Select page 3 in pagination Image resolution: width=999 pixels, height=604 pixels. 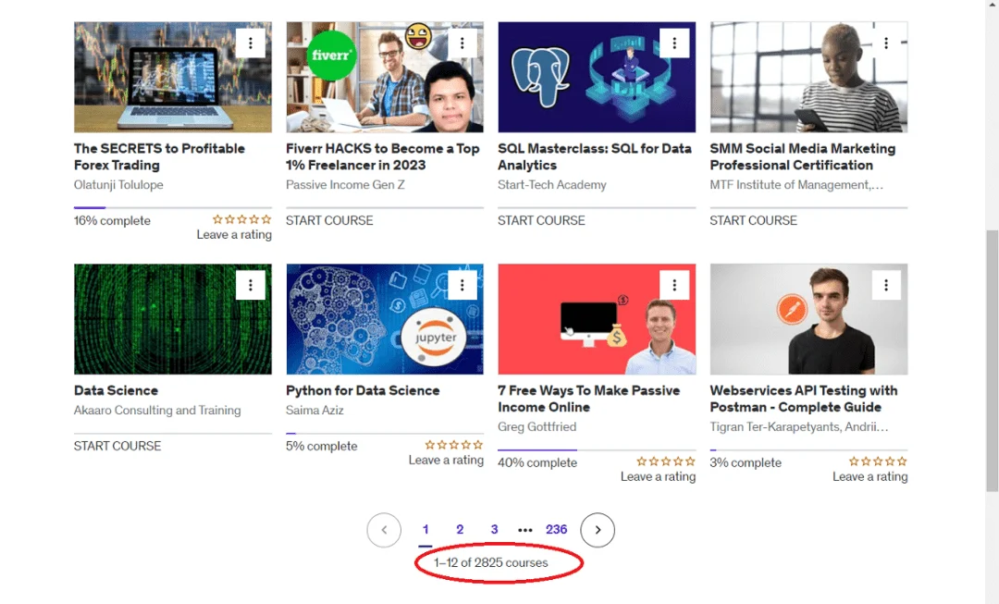tap(494, 530)
